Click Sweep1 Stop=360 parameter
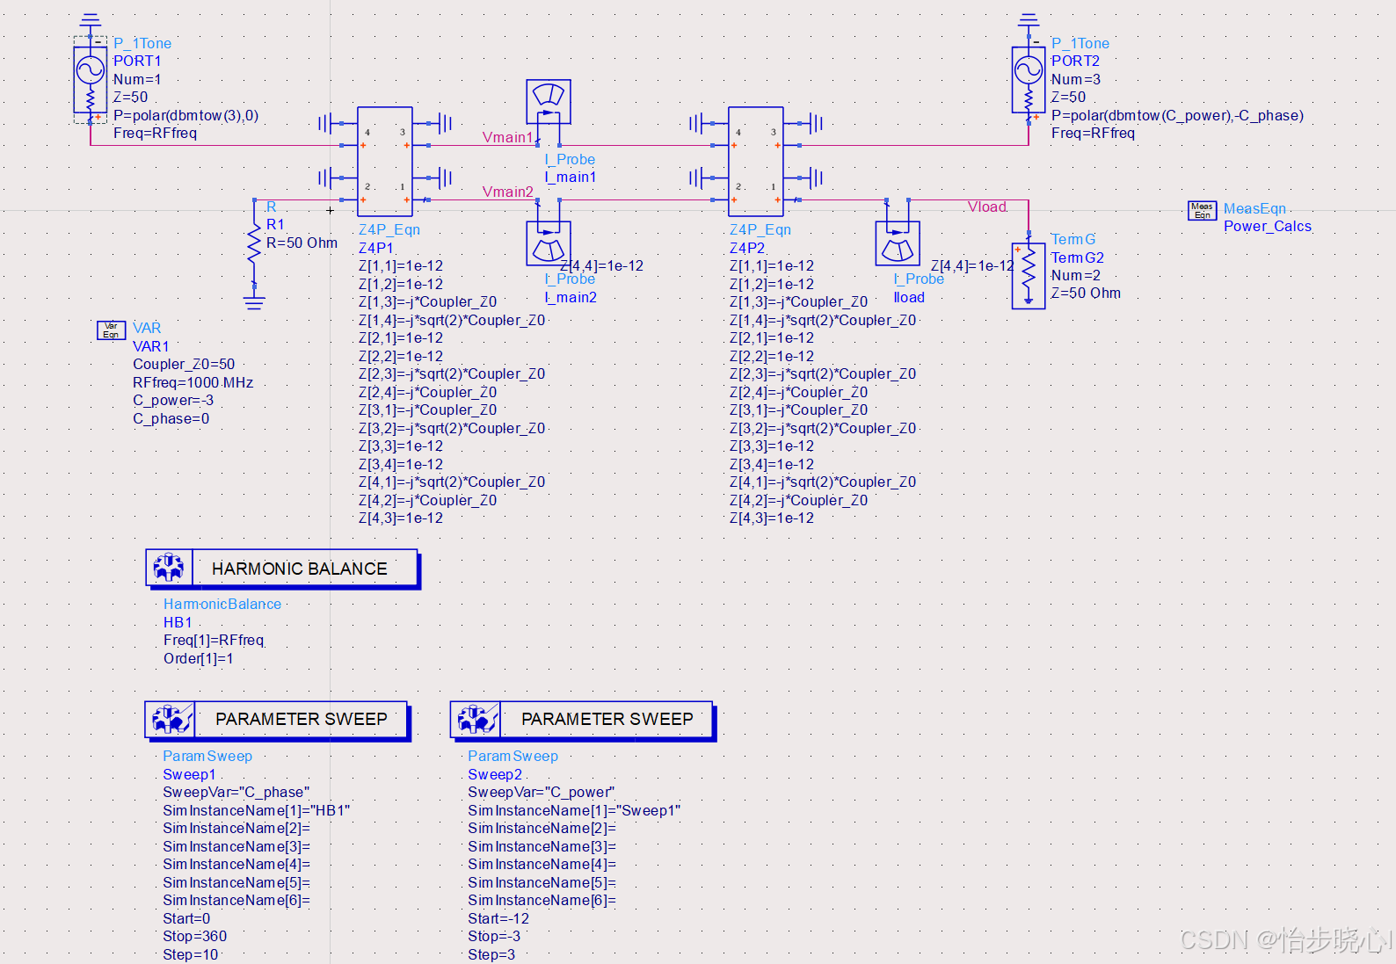 194,937
